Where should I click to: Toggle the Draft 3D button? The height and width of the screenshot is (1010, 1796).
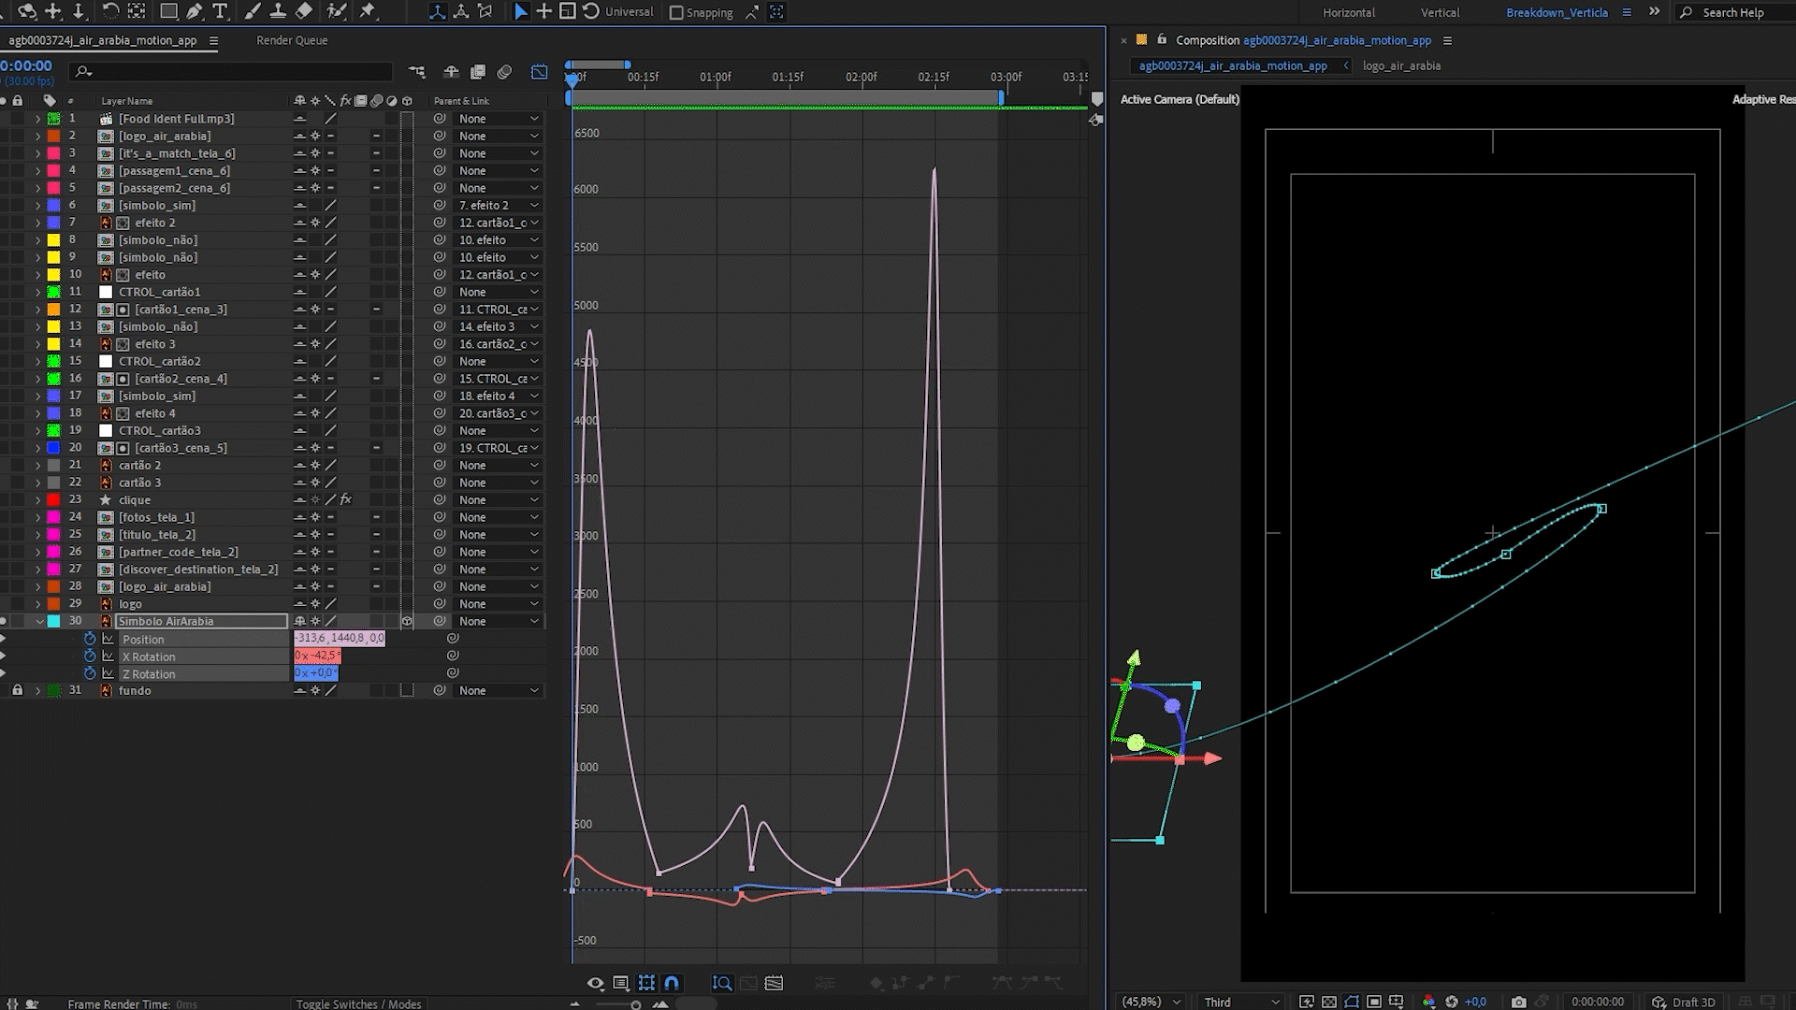pos(1684,1002)
